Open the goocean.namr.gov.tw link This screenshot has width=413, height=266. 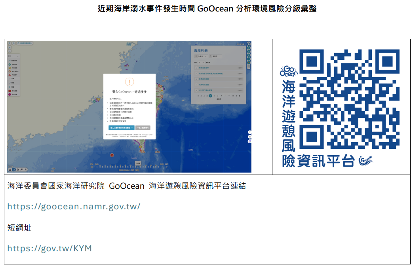coord(74,206)
